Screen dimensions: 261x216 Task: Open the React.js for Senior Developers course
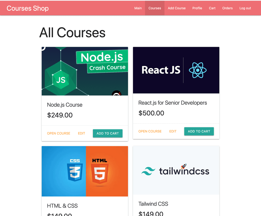[150, 131]
